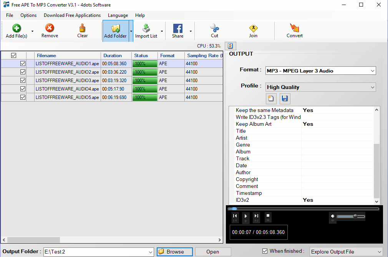
Task: Click duration 00:06:19.690 cell
Action: (116, 97)
